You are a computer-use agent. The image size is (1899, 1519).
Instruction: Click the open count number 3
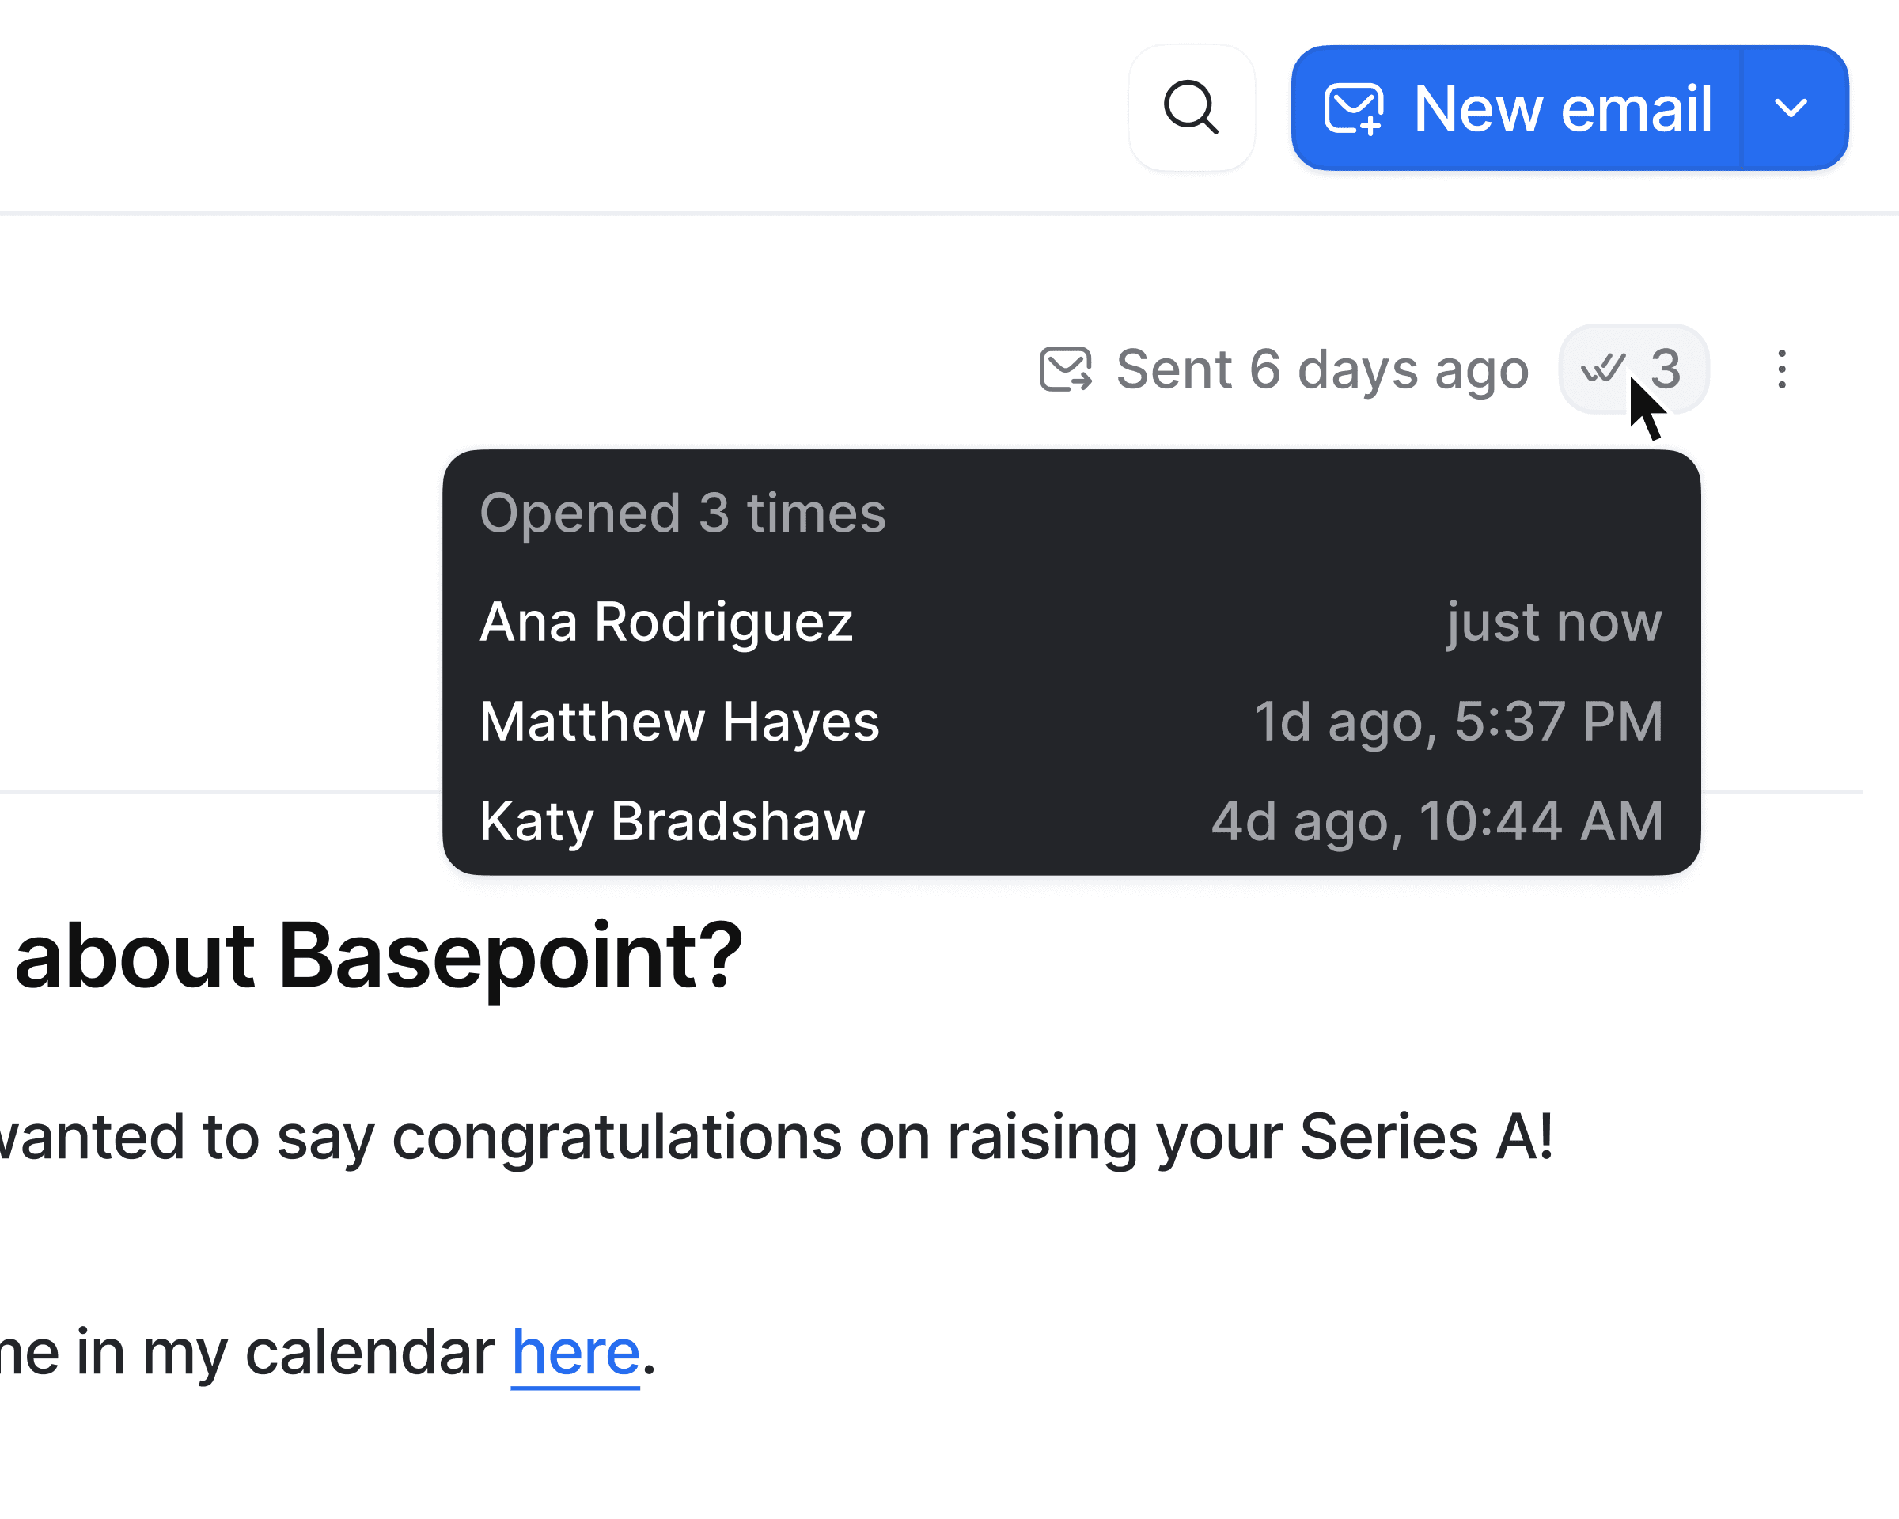click(1666, 368)
